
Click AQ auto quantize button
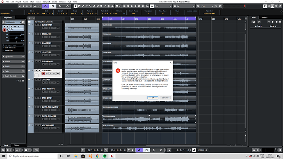pos(36,150)
